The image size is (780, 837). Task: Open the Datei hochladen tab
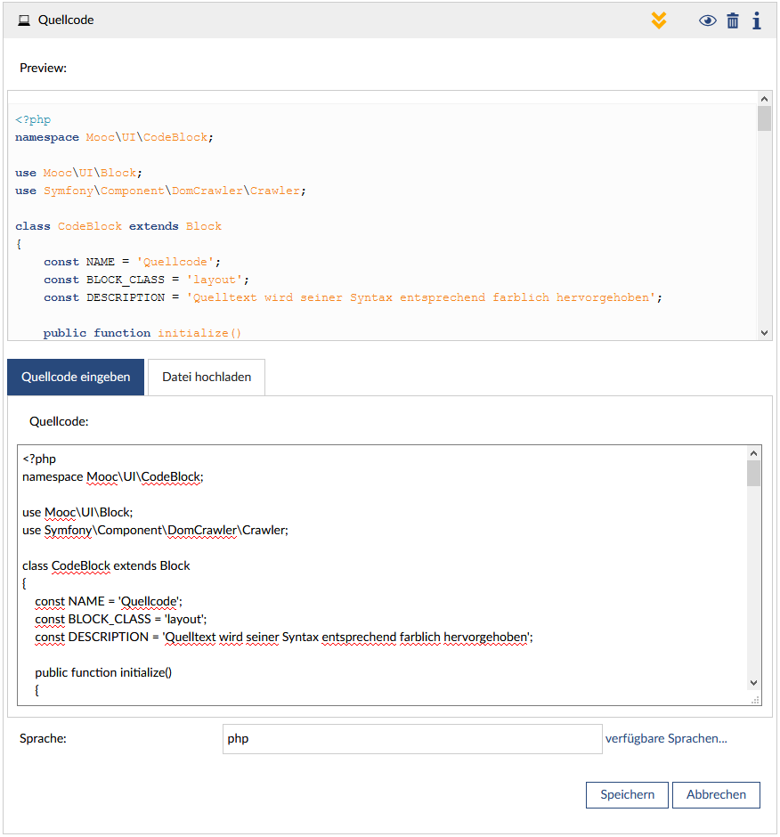[x=207, y=377]
